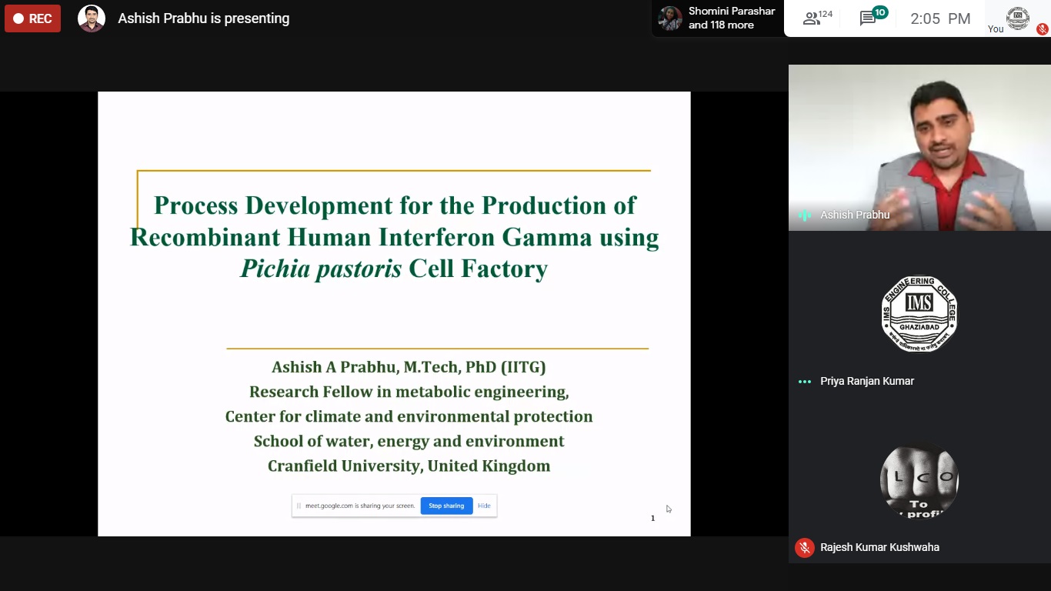Select Ashish Prabhu's video tile
Screen dimensions: 1051x591
pyautogui.click(x=919, y=146)
